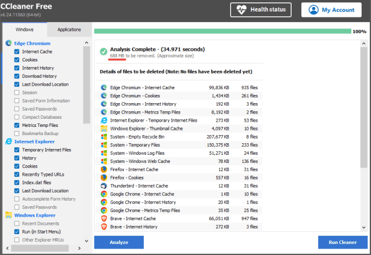The height and width of the screenshot is (255, 371).
Task: Click Edge icon beside Metrics Temp Files result
Action: click(x=104, y=112)
